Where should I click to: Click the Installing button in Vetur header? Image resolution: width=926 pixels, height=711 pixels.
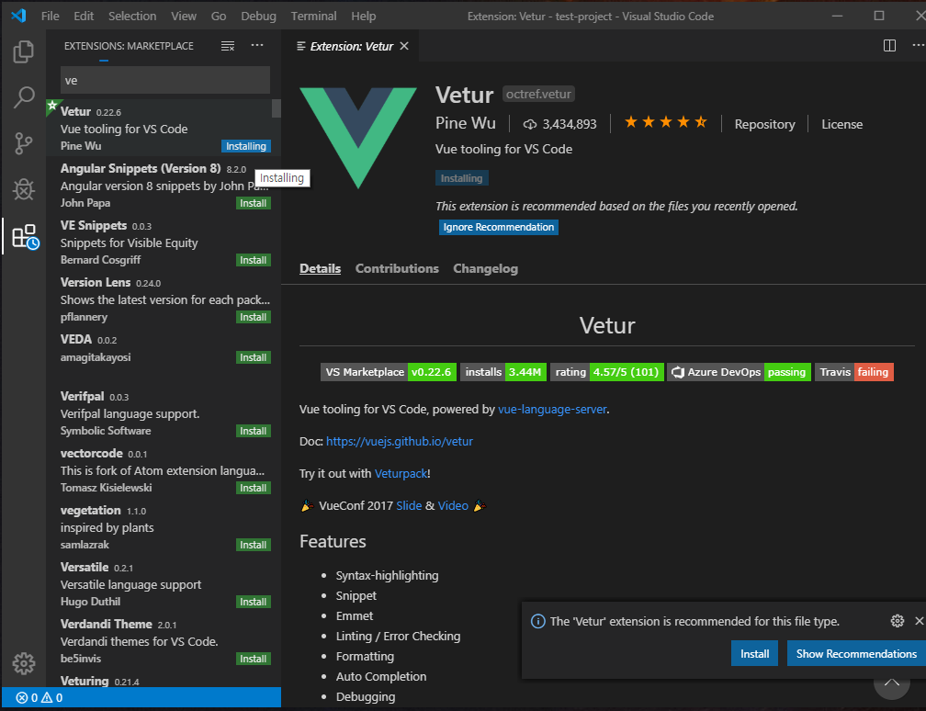coord(462,178)
